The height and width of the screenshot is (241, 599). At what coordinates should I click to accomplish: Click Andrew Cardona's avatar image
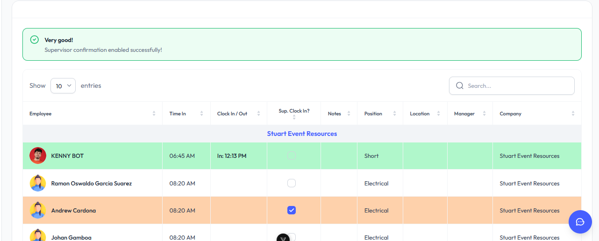(x=38, y=211)
